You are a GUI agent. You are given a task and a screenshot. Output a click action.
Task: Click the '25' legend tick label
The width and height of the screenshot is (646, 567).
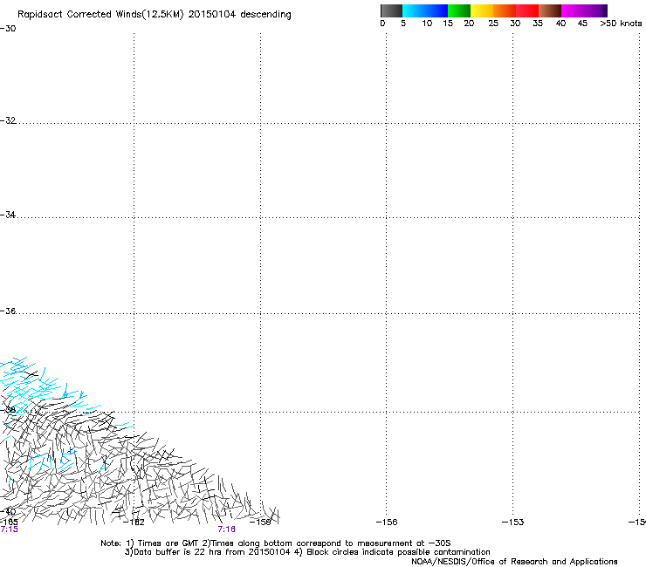[x=493, y=24]
